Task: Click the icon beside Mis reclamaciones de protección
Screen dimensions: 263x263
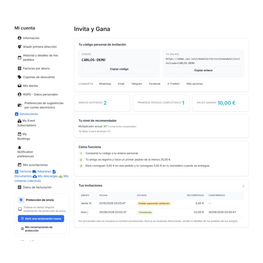Action: 22,229
